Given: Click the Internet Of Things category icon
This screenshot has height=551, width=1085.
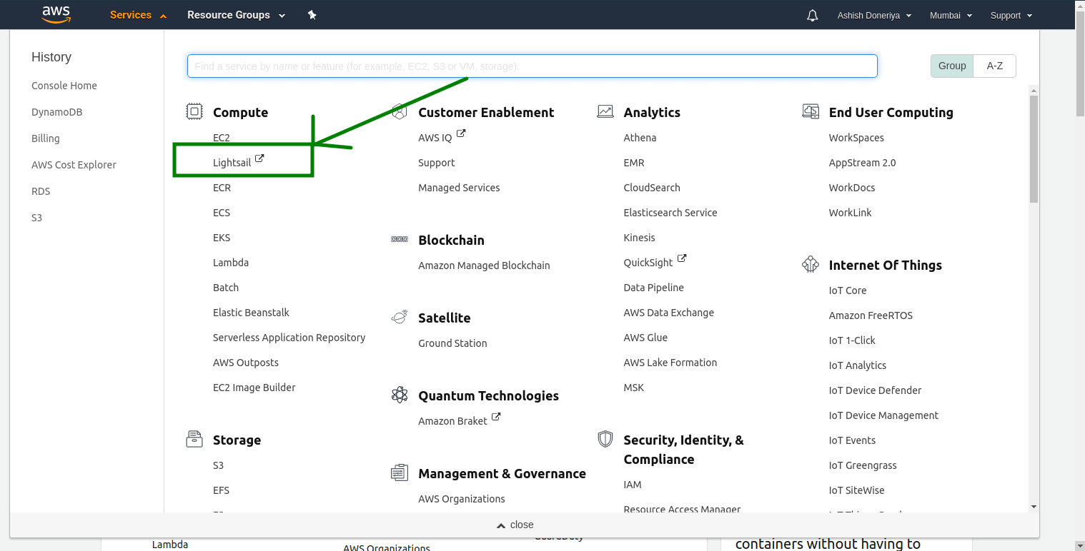Looking at the screenshot, I should point(810,264).
